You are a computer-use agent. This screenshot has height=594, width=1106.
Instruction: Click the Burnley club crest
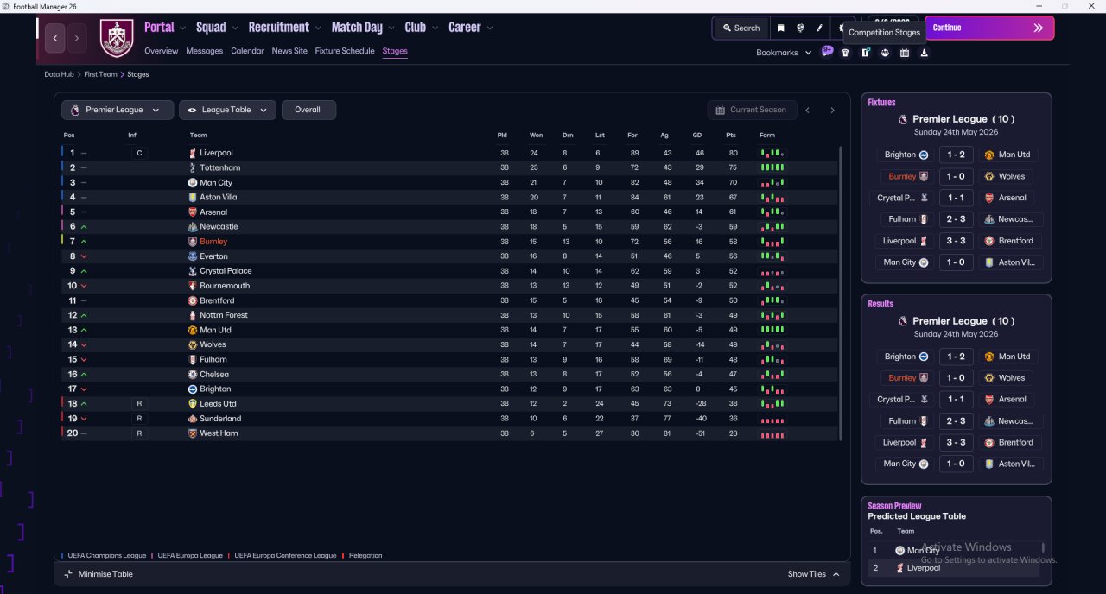(117, 38)
